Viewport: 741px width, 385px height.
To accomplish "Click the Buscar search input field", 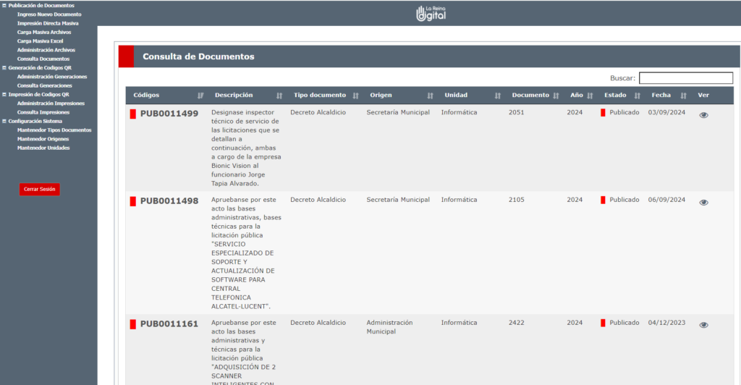I will (685, 78).
